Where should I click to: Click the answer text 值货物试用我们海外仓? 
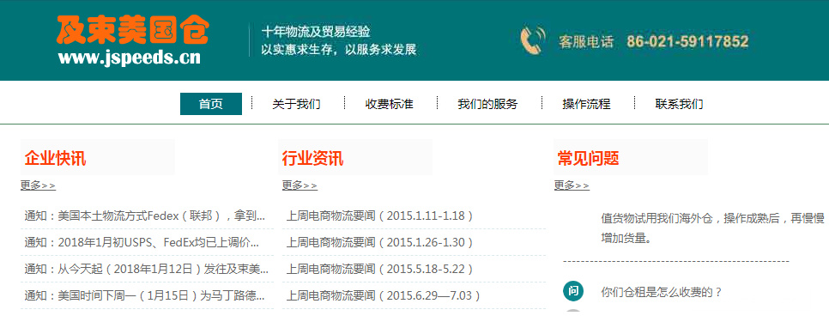click(x=712, y=228)
